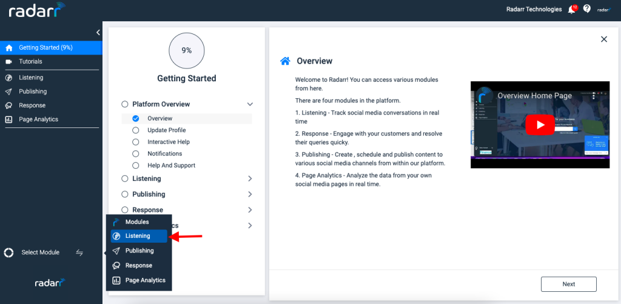Click the Listening globe icon in the sidebar
Screen dimensions: 621x304
click(x=8, y=78)
